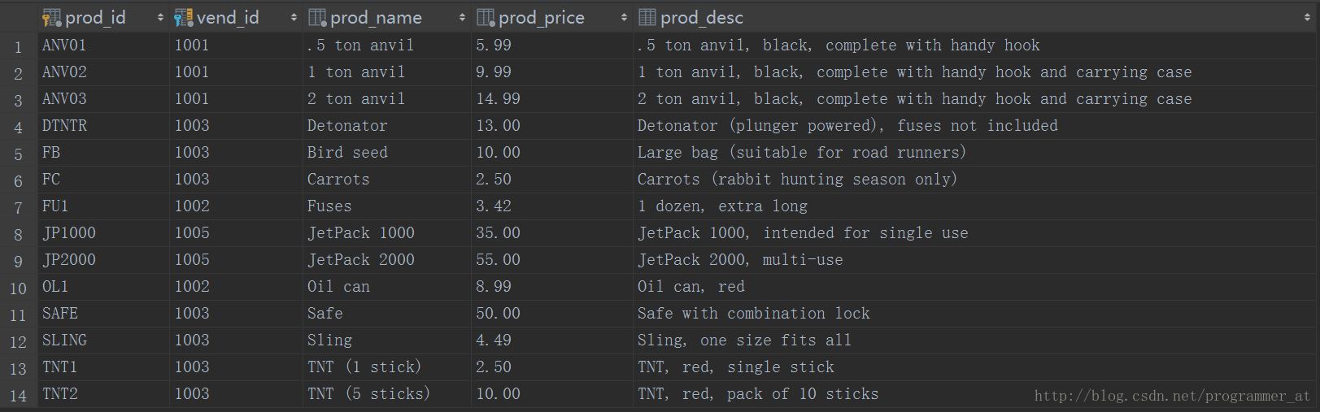
Task: Toggle sort arrows on prod_price column
Action: click(x=624, y=17)
